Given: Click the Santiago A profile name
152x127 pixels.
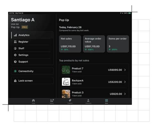Looking at the screenshot, I should 23,20.
